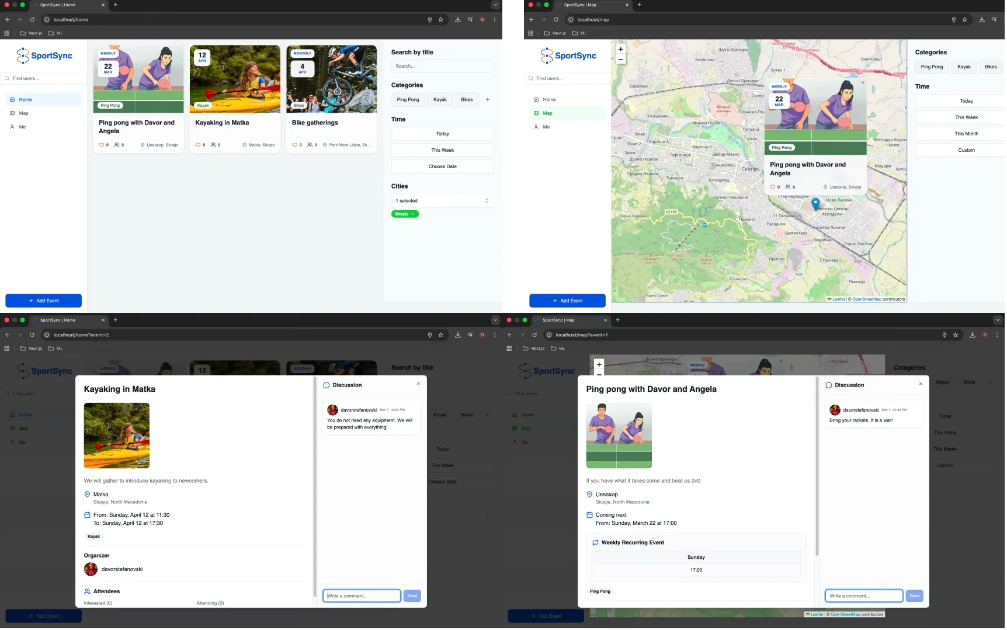This screenshot has width=1007, height=630.
Task: Focus the comment box in the Ping pong dialog
Action: click(x=866, y=597)
